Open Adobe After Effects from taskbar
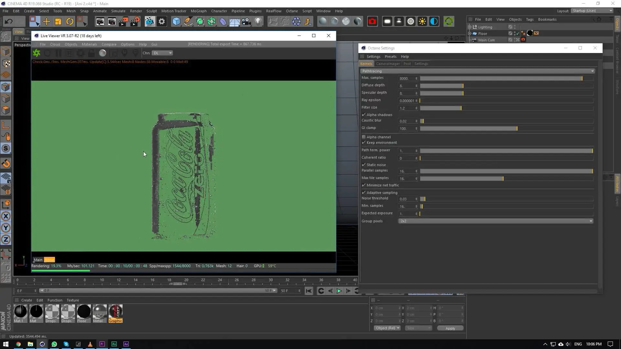 (126, 344)
